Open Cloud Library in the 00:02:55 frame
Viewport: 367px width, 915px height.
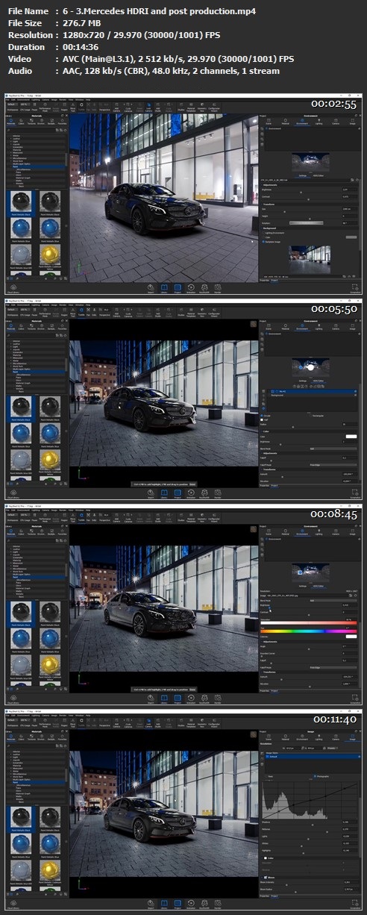click(x=13, y=288)
